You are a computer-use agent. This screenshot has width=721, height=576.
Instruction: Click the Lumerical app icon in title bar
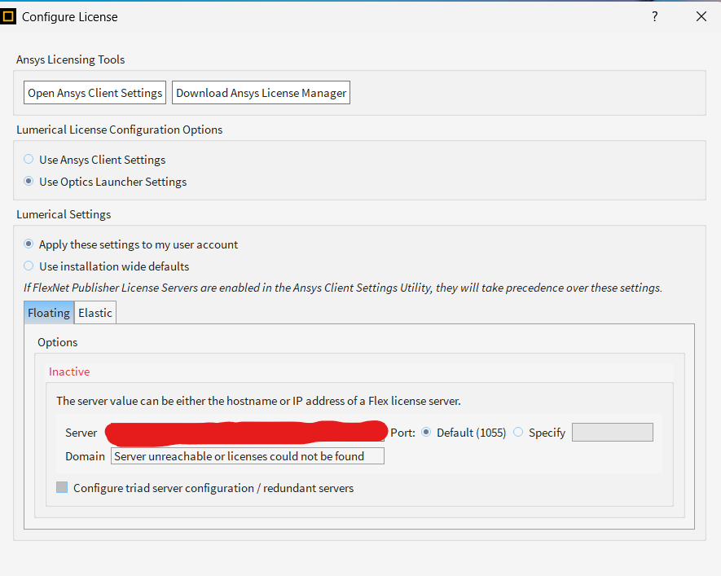tap(9, 16)
